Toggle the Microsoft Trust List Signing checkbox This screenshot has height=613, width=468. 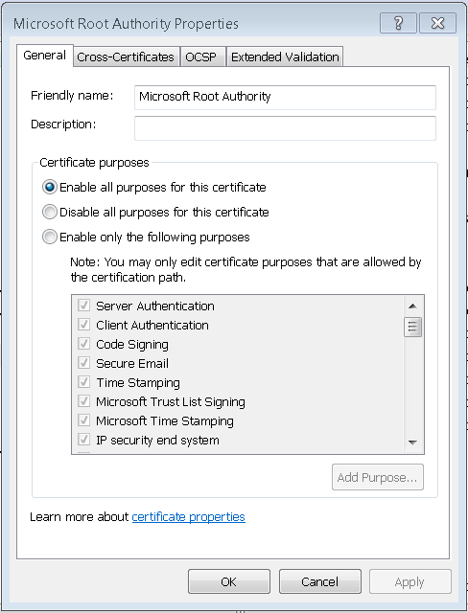coord(83,401)
